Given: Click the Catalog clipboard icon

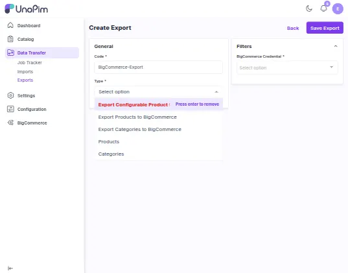Looking at the screenshot, I should click(10, 39).
